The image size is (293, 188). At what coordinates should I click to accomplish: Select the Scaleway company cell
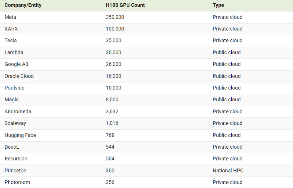[x=15, y=123]
